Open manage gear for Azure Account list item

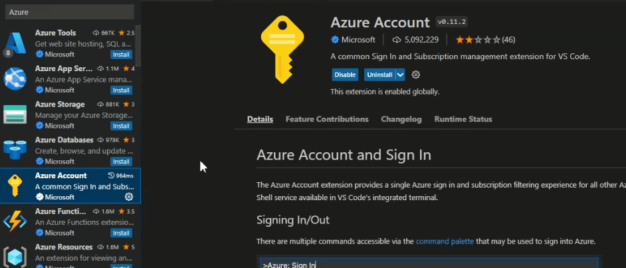click(128, 197)
